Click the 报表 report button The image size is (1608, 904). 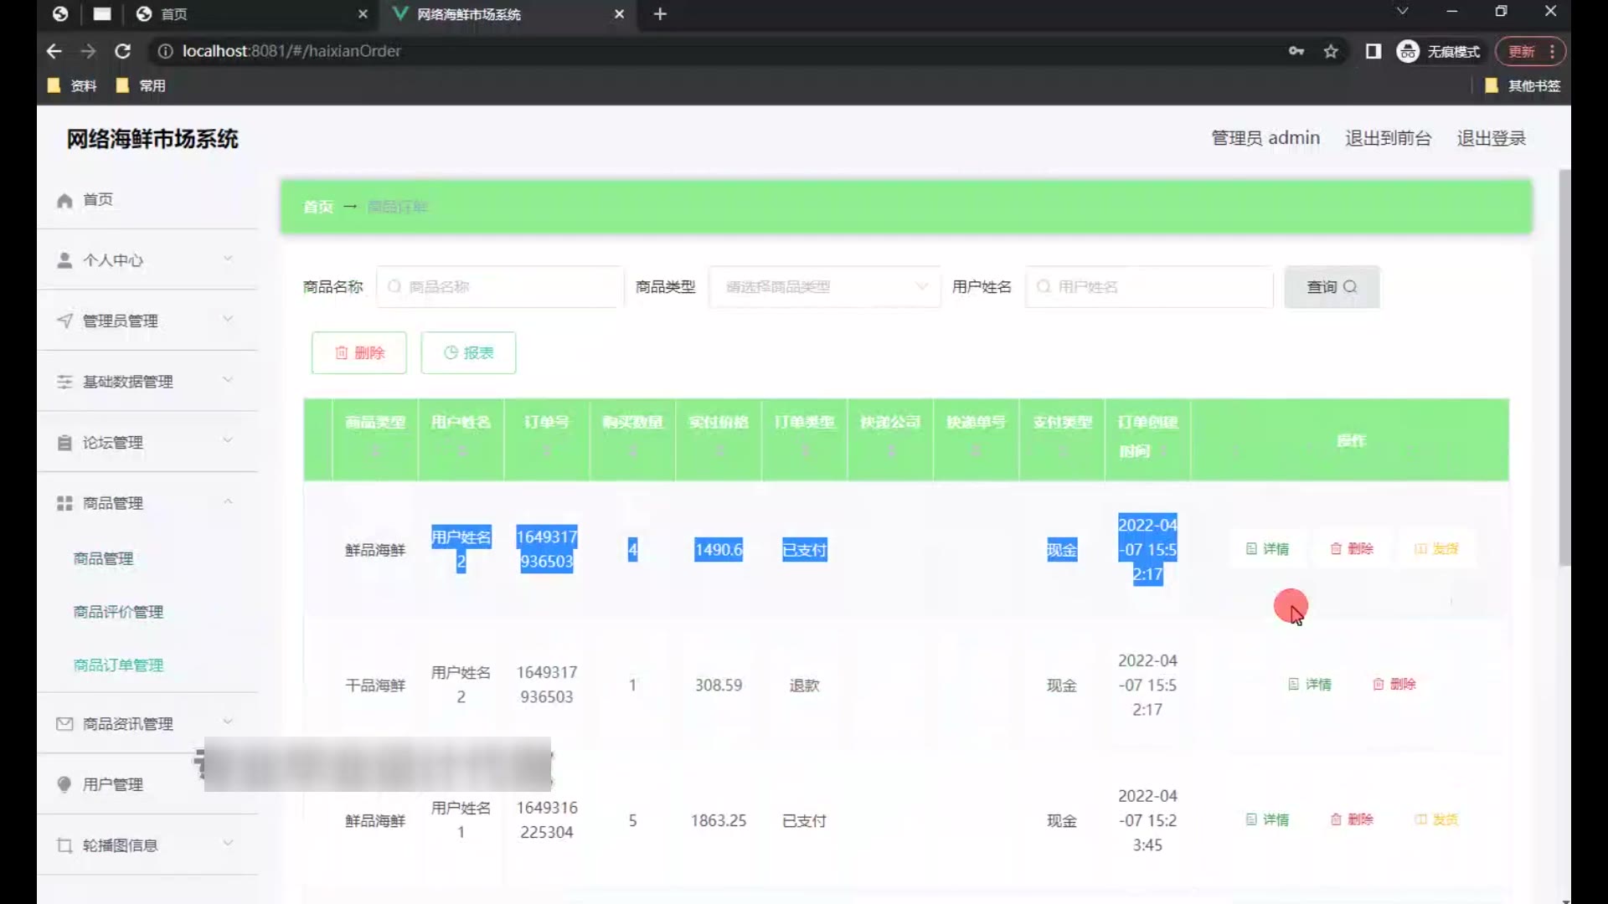(468, 352)
